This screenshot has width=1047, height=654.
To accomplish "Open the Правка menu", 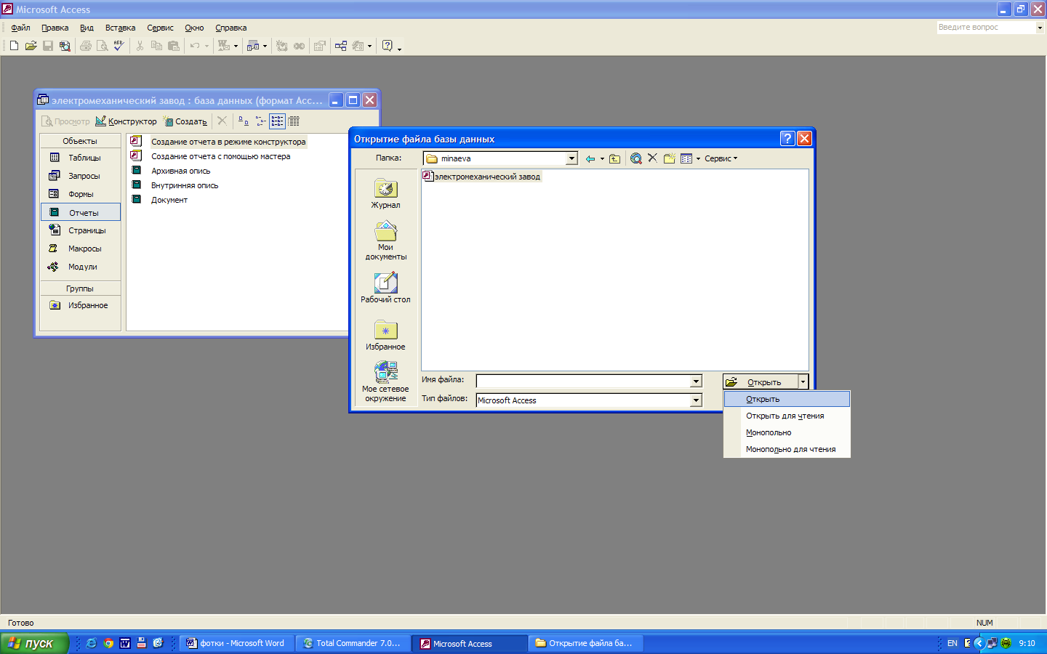I will click(55, 28).
